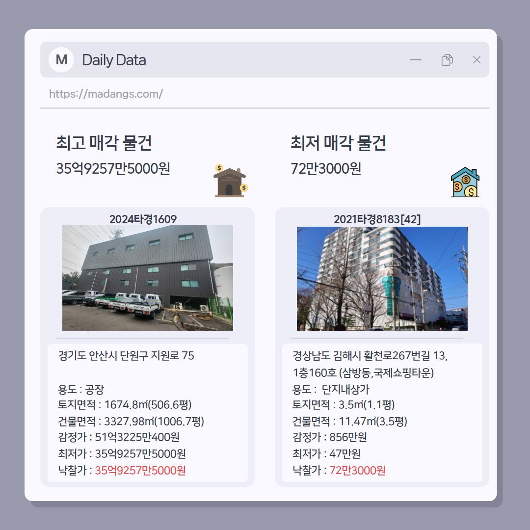This screenshot has height=530, width=530.
Task: Open the https://madangs.com/ URL
Action: [106, 94]
